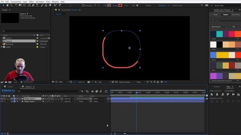Screen dimensions: 241x135
Task: Open the Normal mode dropdown for Shape Layer 2
Action: 69,99
